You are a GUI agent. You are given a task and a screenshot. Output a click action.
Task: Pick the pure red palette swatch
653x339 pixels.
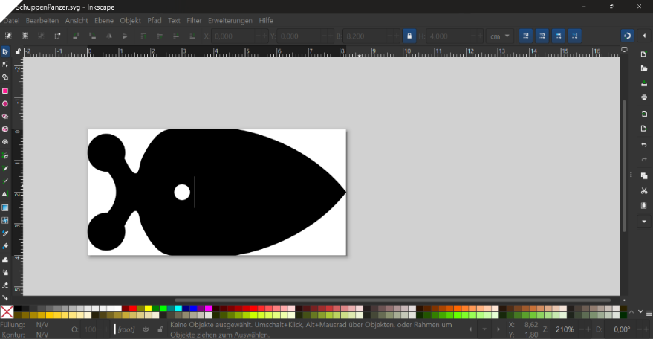click(x=133, y=309)
